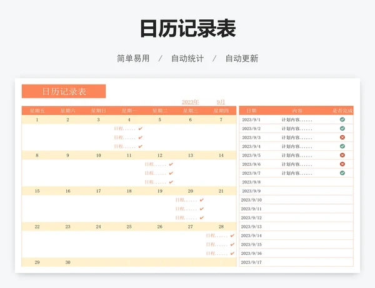Click the 2023/9/10 date cell
This screenshot has width=375, height=288.
[251, 200]
